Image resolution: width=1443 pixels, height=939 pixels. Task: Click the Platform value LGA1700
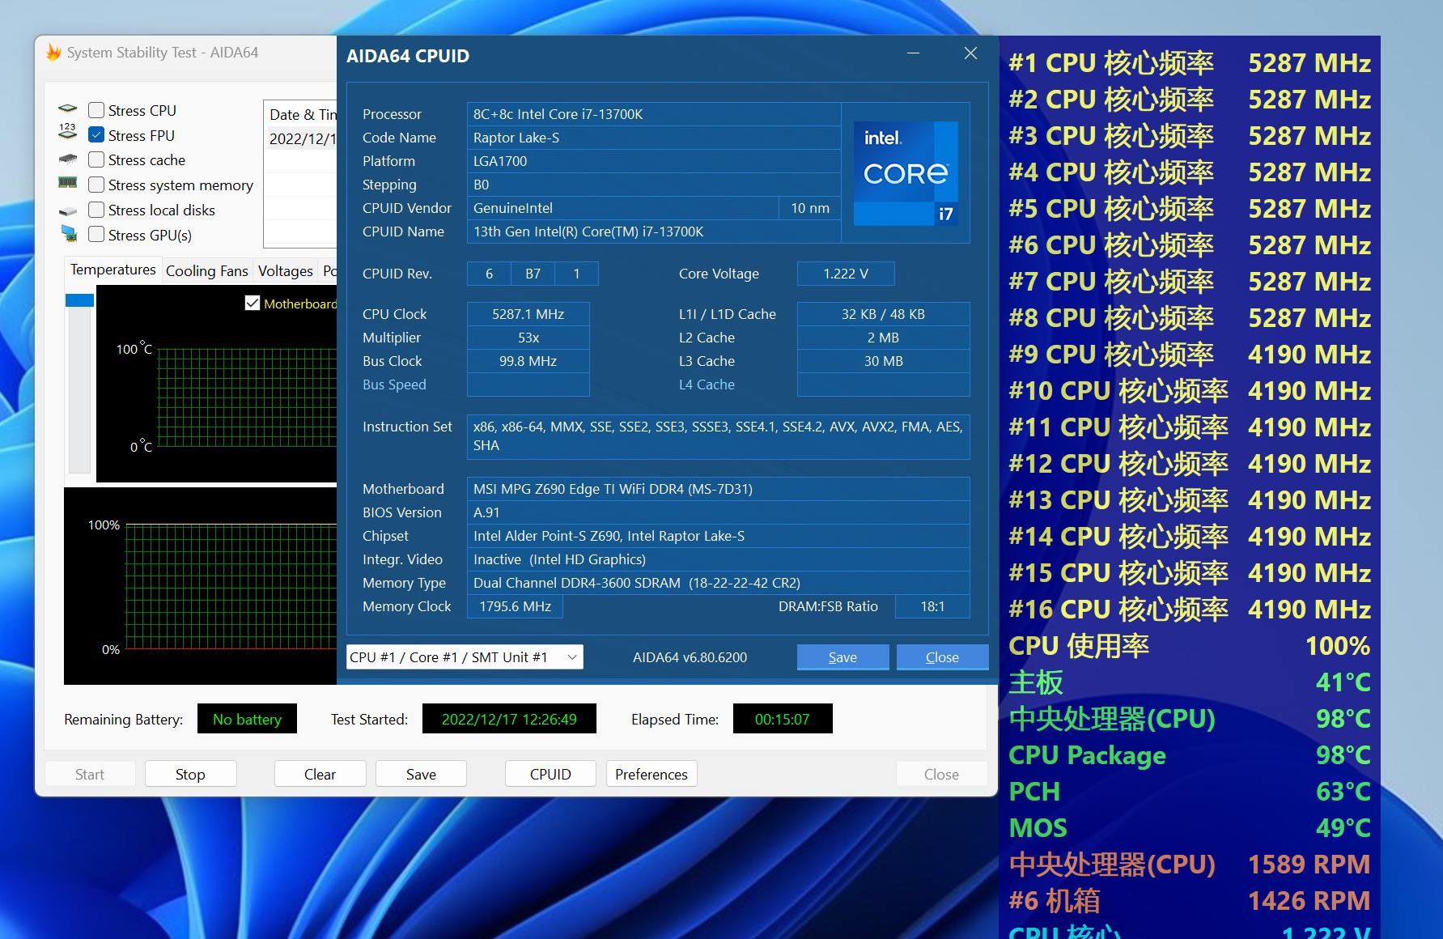point(654,161)
